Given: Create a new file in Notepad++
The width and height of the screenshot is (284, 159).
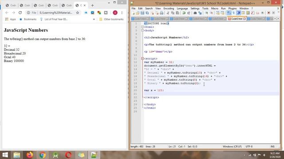Looking at the screenshot, I should click(x=133, y=13).
